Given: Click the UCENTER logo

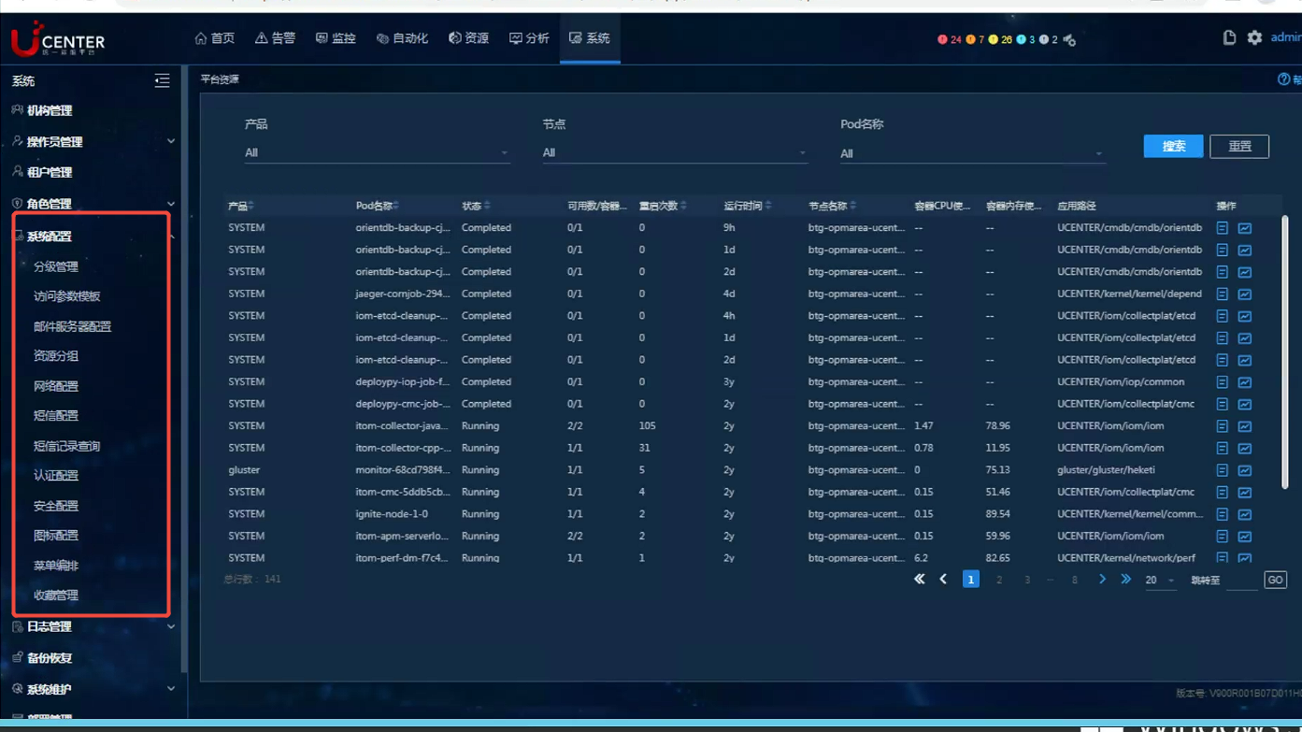Looking at the screenshot, I should [58, 39].
